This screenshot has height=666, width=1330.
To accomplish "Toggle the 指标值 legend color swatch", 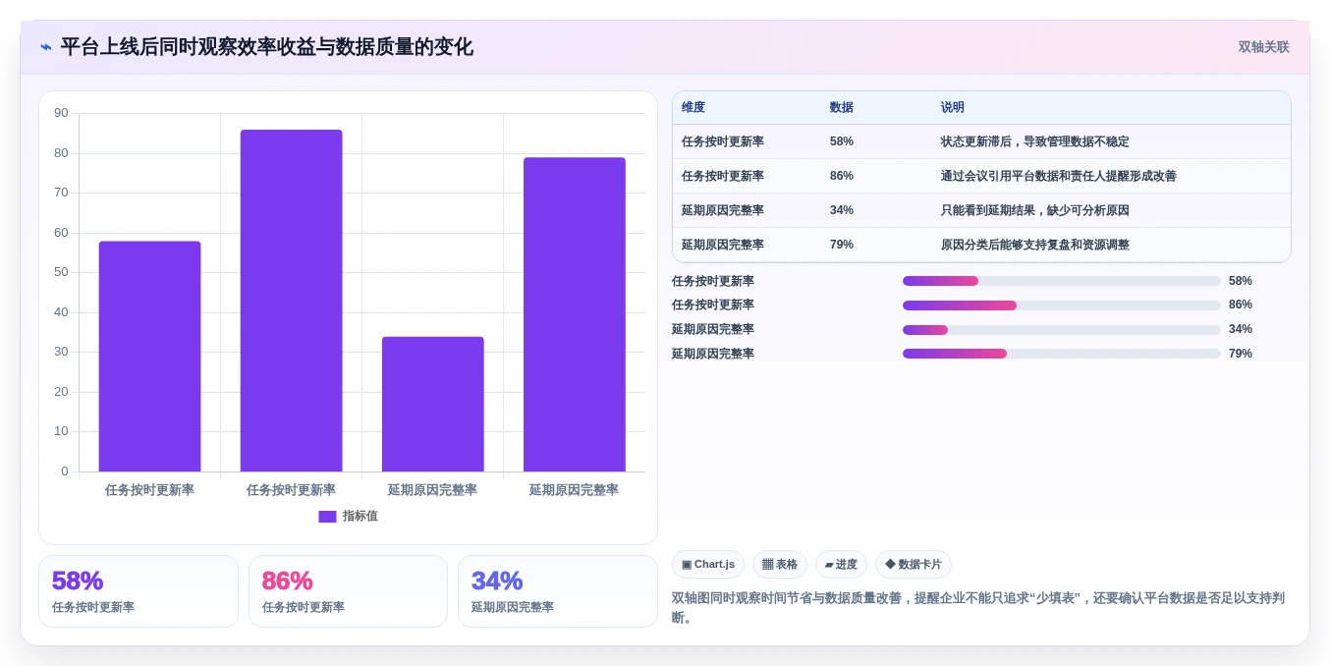I will [327, 517].
